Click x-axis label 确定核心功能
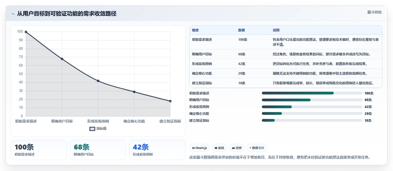Screen dimensions: 393x171 [134, 121]
